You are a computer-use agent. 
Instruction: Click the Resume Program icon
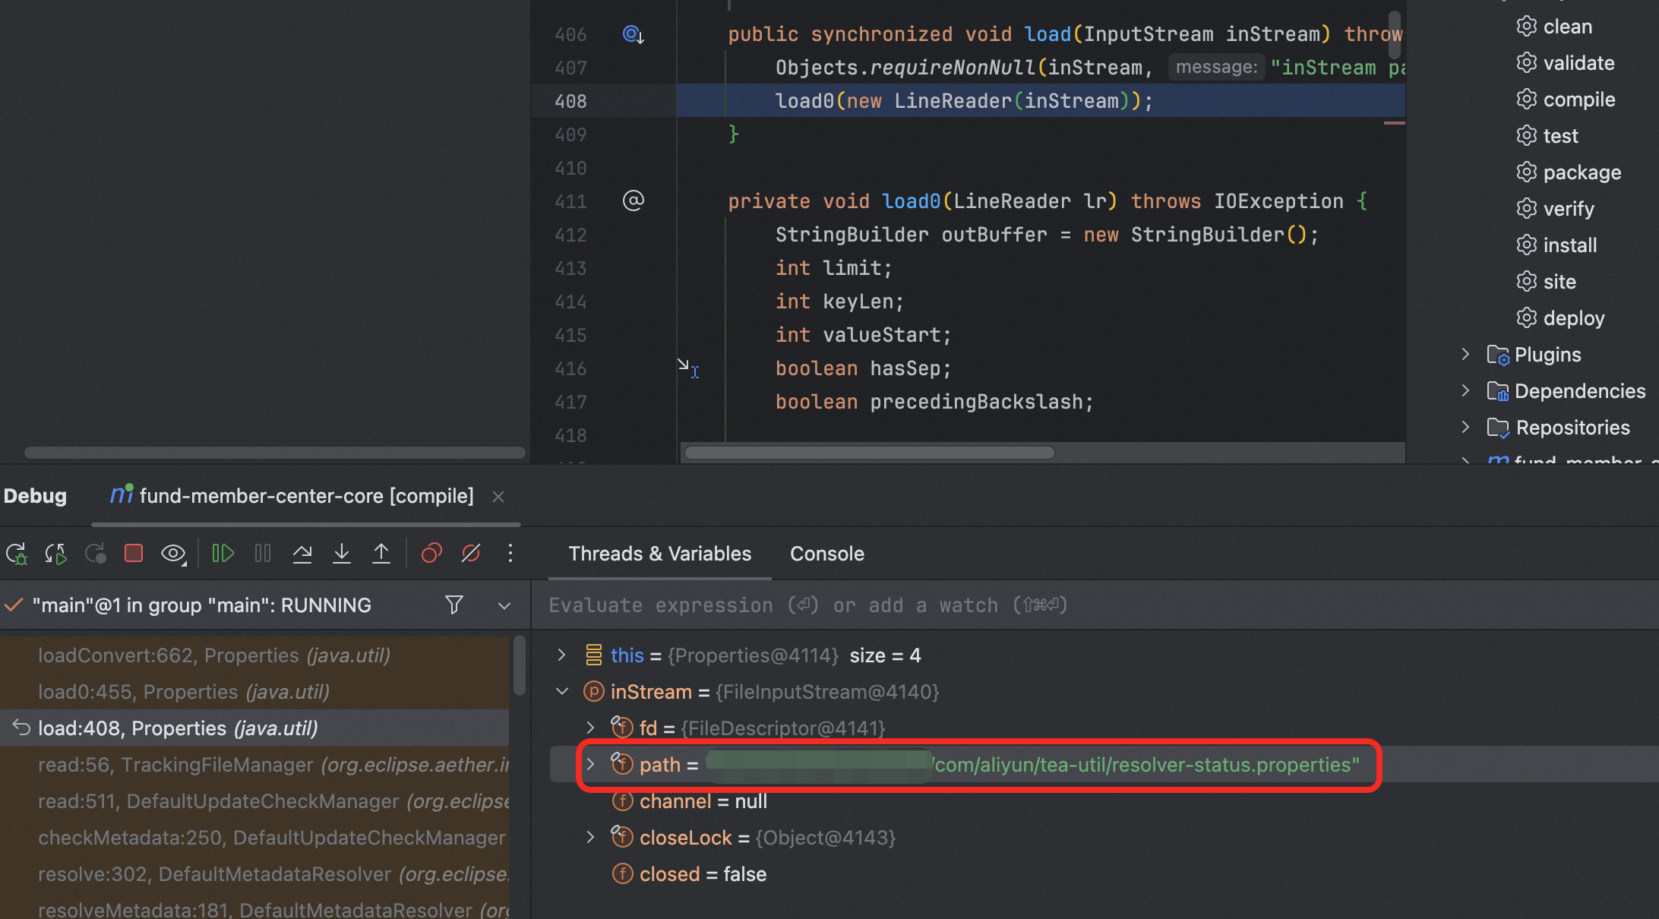[x=223, y=554]
